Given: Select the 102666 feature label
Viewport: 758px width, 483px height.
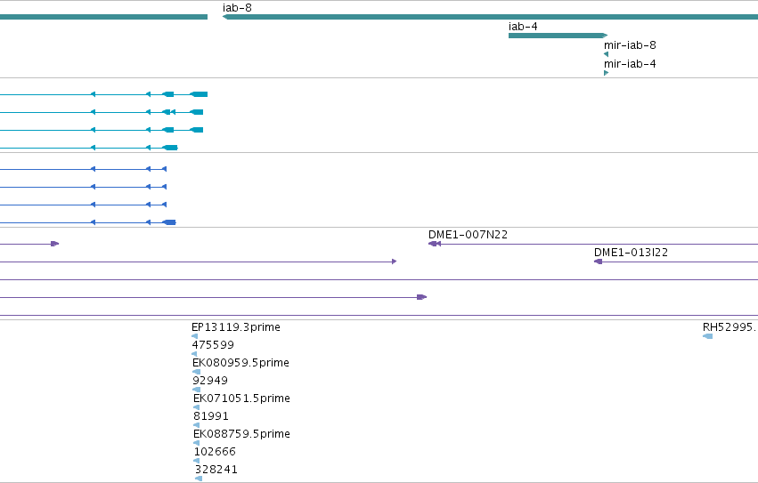Looking at the screenshot, I should pyautogui.click(x=216, y=452).
